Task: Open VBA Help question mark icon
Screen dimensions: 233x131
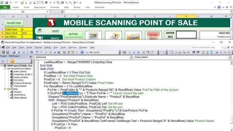Action: tap(82, 52)
